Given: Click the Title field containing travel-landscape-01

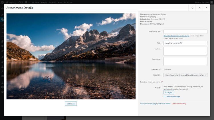Looking at the screenshot, I should 185,43.
